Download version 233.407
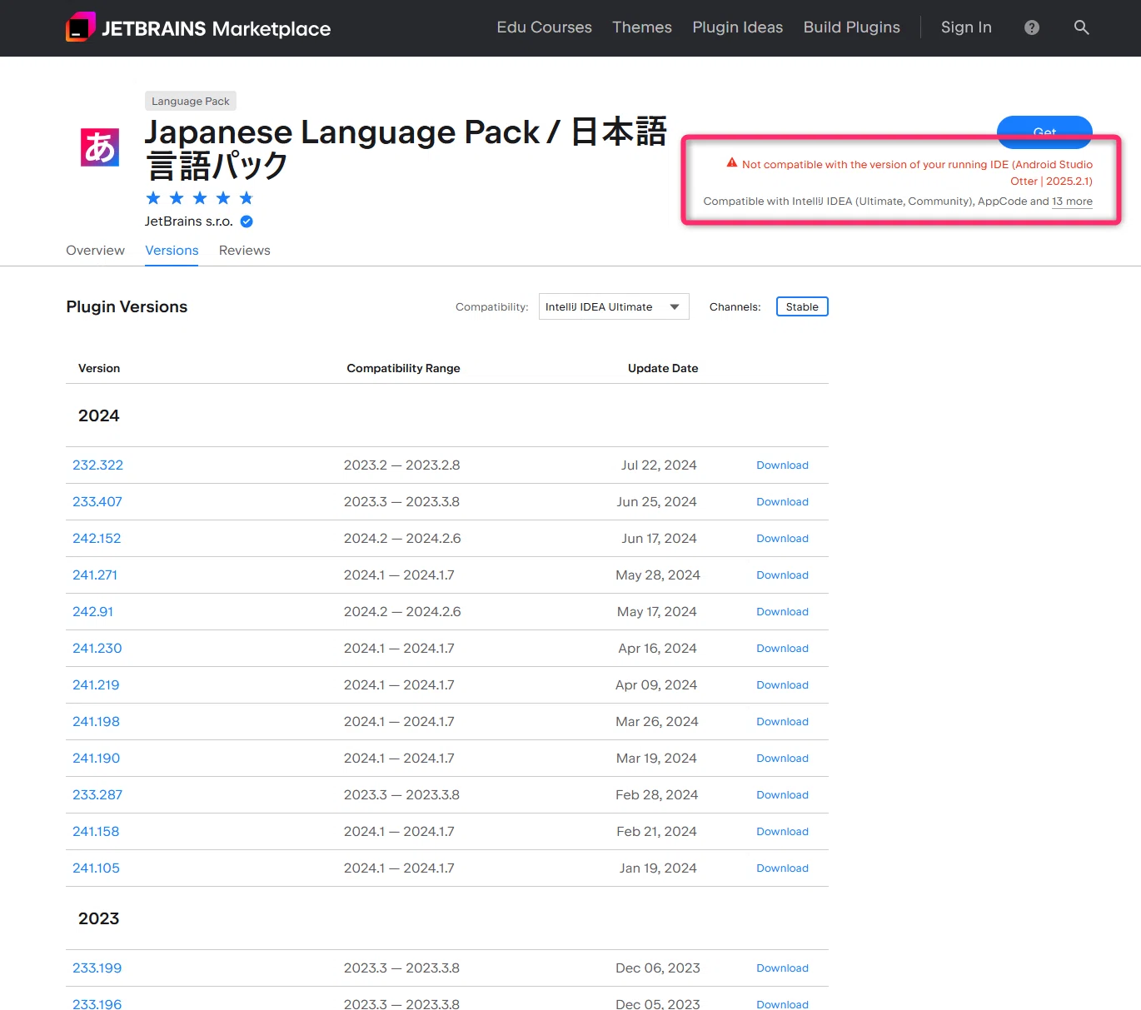 point(782,502)
